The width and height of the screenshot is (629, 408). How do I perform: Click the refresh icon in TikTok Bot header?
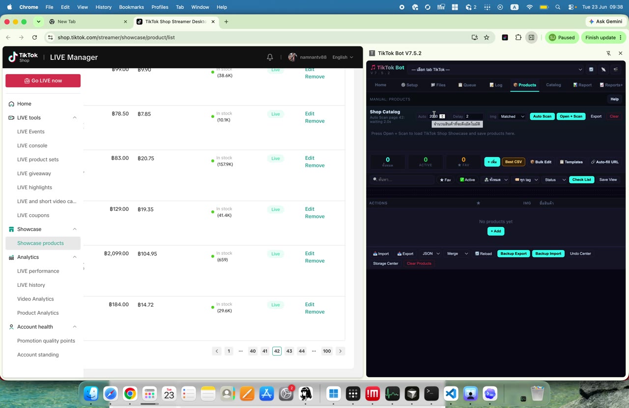[x=591, y=70]
